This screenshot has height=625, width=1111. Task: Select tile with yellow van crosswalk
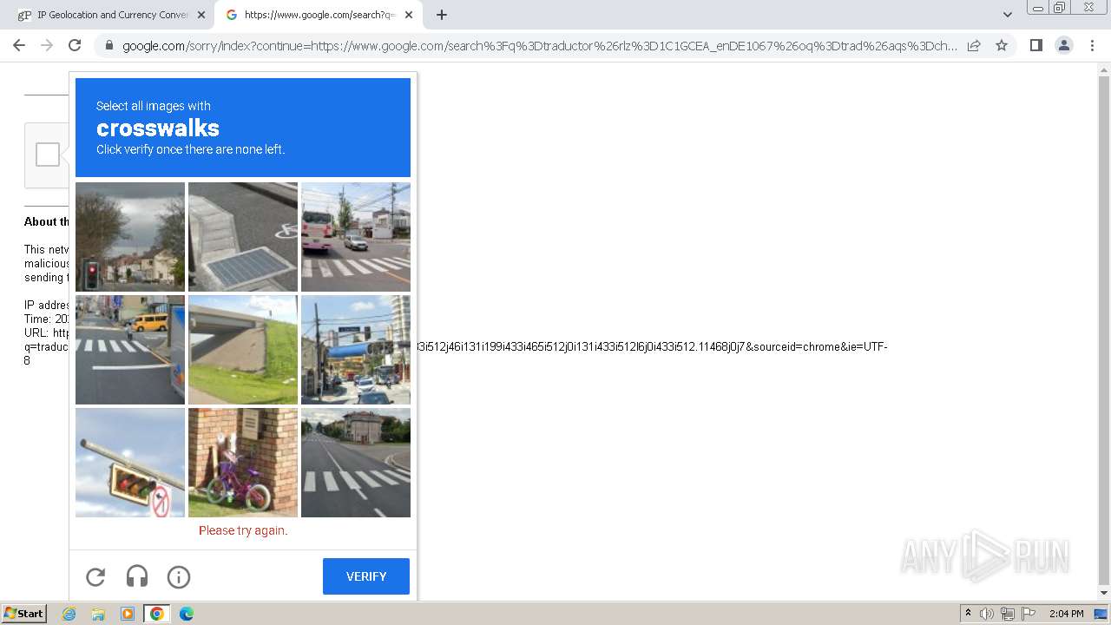[130, 350]
